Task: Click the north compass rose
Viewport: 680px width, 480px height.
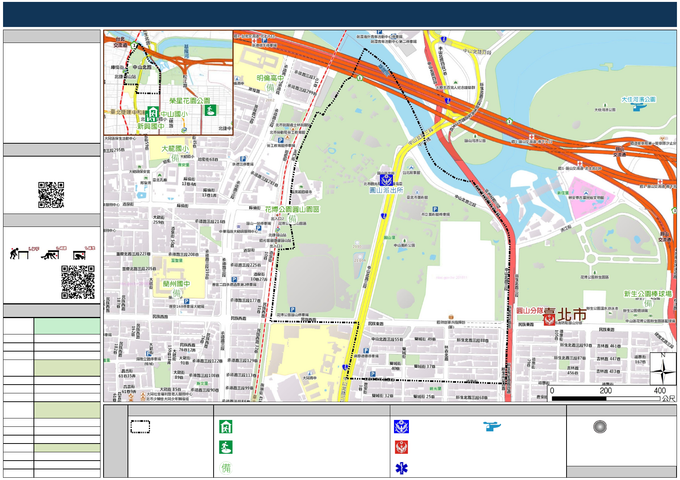Action: pyautogui.click(x=663, y=369)
